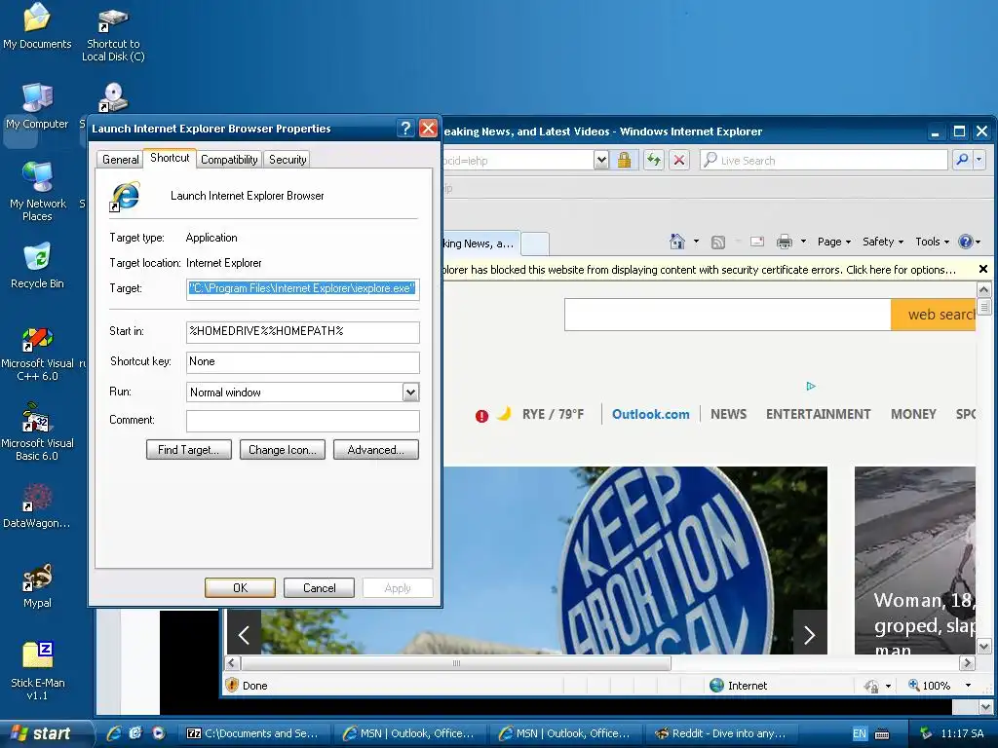
Task: Switch to Reddit taskbar window
Action: [x=720, y=732]
